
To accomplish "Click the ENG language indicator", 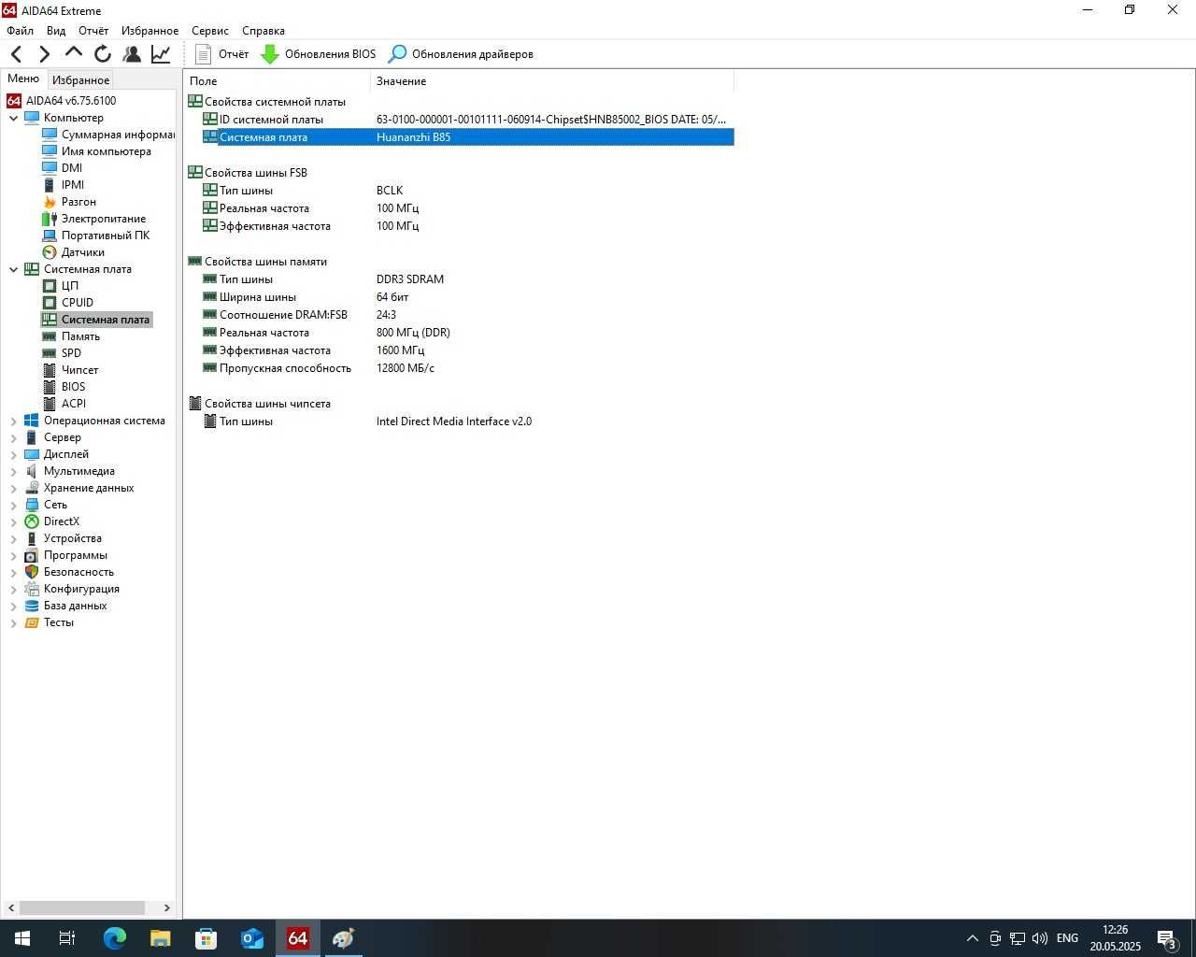I will click(x=1067, y=938).
